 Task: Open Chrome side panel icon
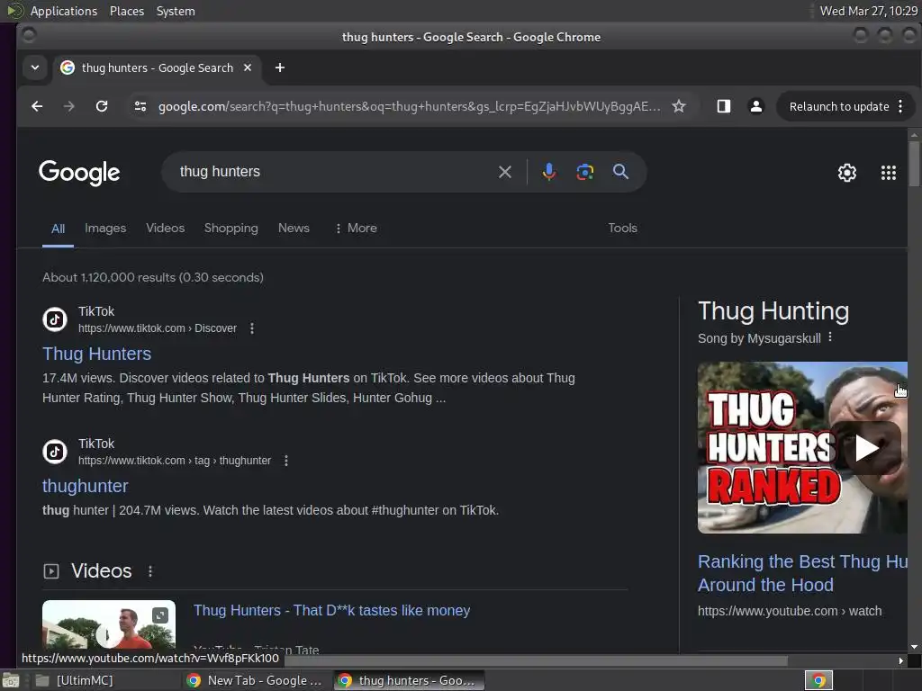tap(723, 106)
